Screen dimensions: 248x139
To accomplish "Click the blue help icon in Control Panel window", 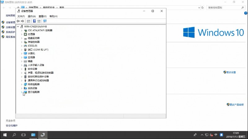I will [246, 13].
